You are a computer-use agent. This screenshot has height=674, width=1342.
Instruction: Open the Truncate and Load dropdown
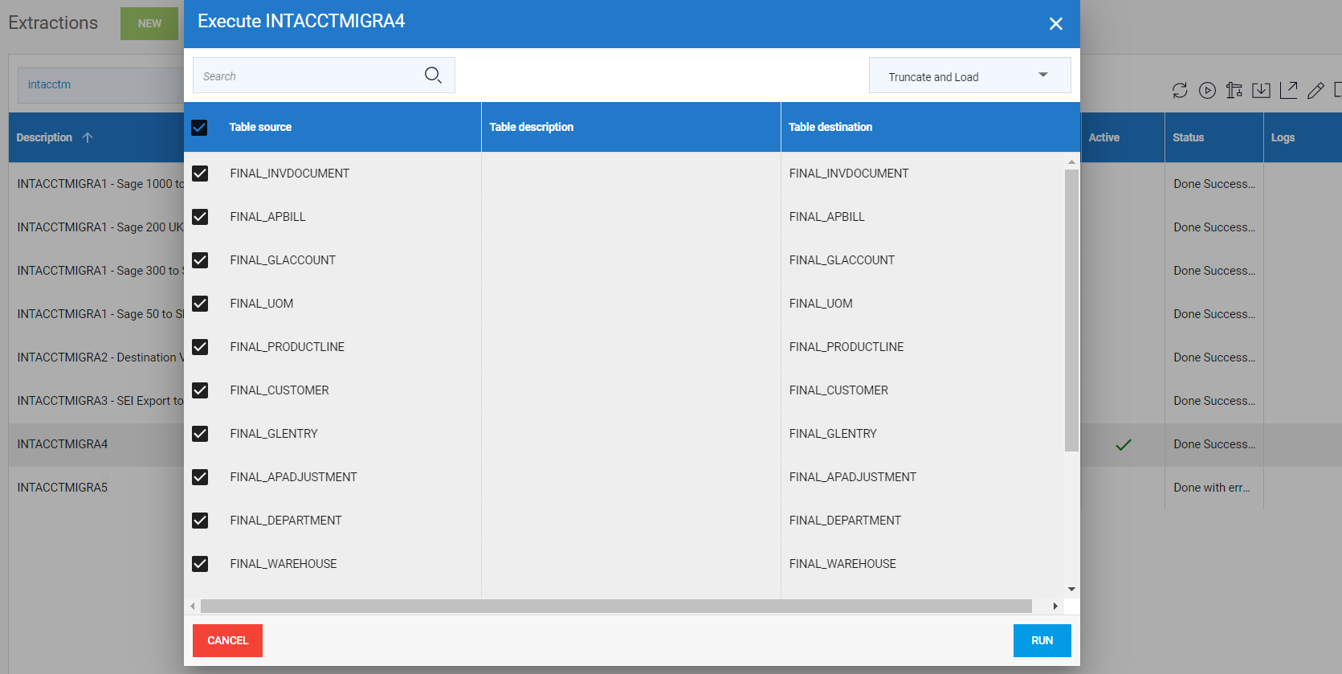coord(969,76)
